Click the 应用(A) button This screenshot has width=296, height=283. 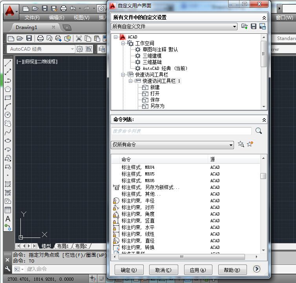198,270
